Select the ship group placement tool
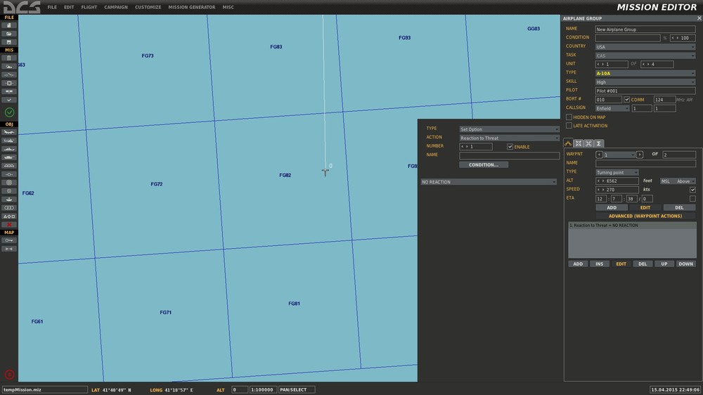This screenshot has height=395, width=703. coord(9,149)
